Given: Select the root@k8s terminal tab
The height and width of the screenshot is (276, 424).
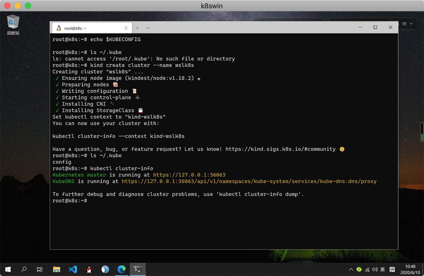Looking at the screenshot, I should (92, 28).
